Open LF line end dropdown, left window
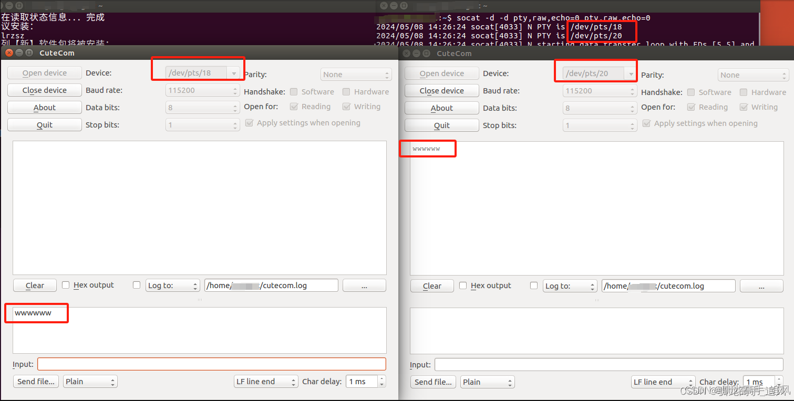This screenshot has width=794, height=401. (266, 382)
